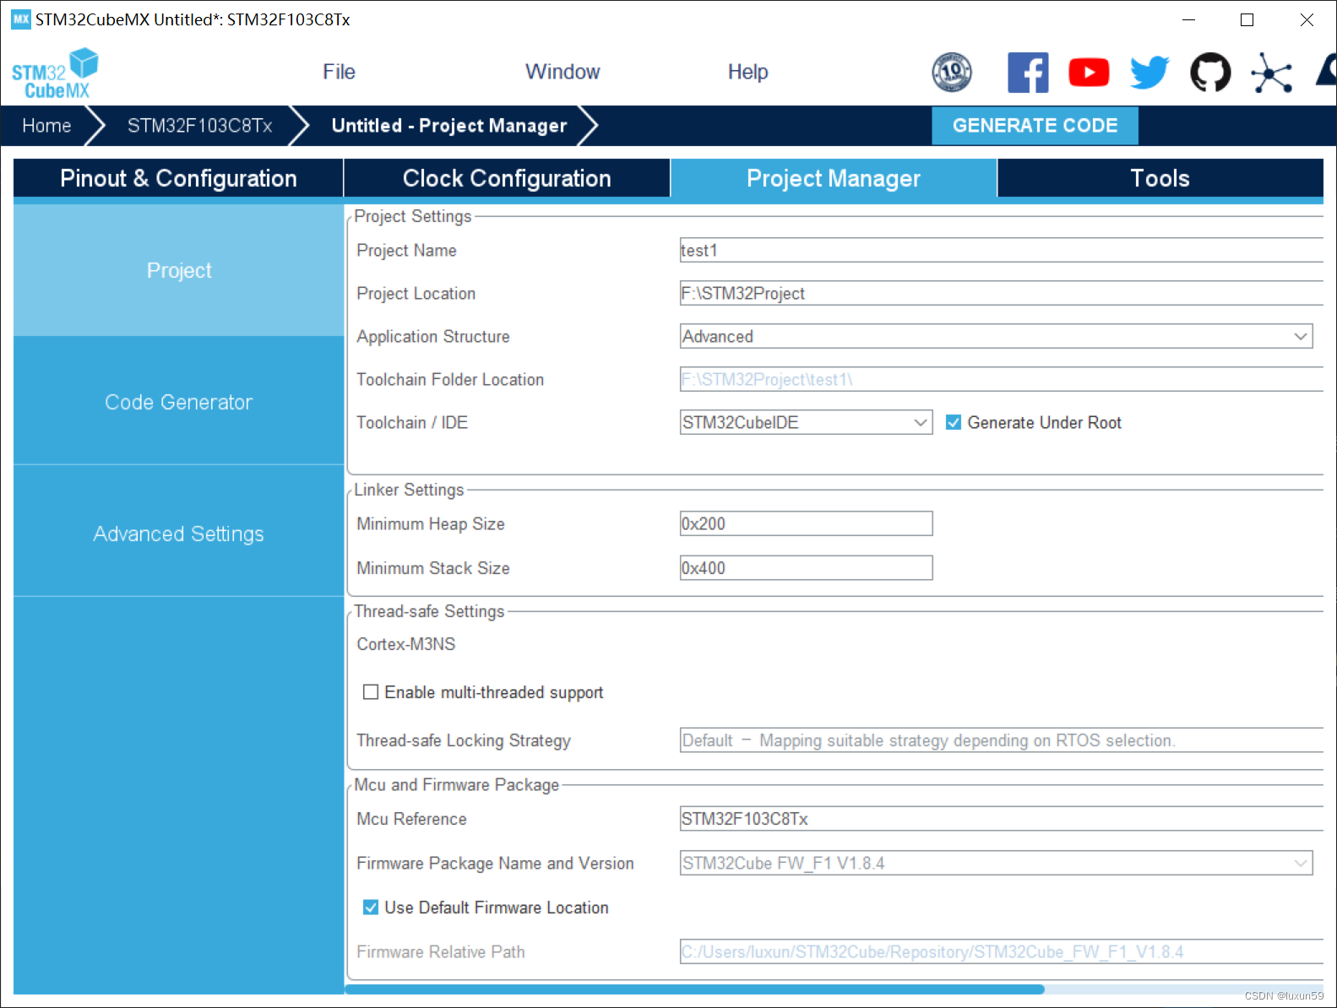Click the Project Name field

click(1002, 250)
